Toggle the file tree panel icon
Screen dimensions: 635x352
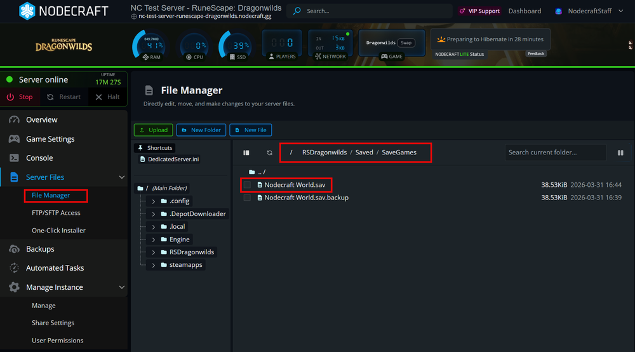246,152
